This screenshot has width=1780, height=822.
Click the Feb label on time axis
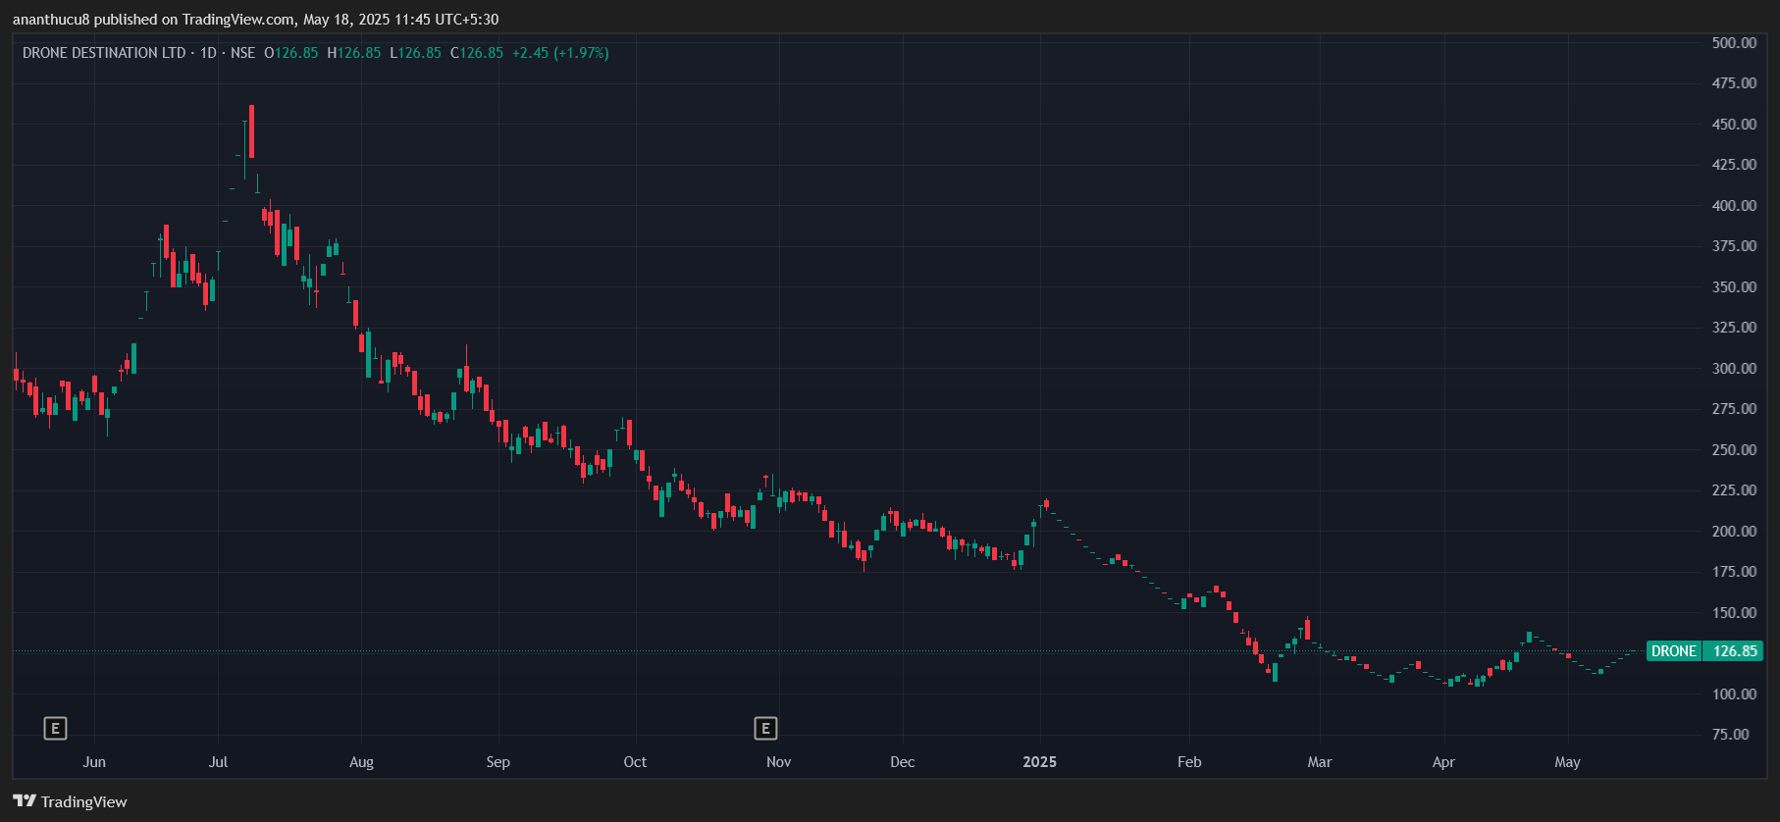click(1188, 762)
